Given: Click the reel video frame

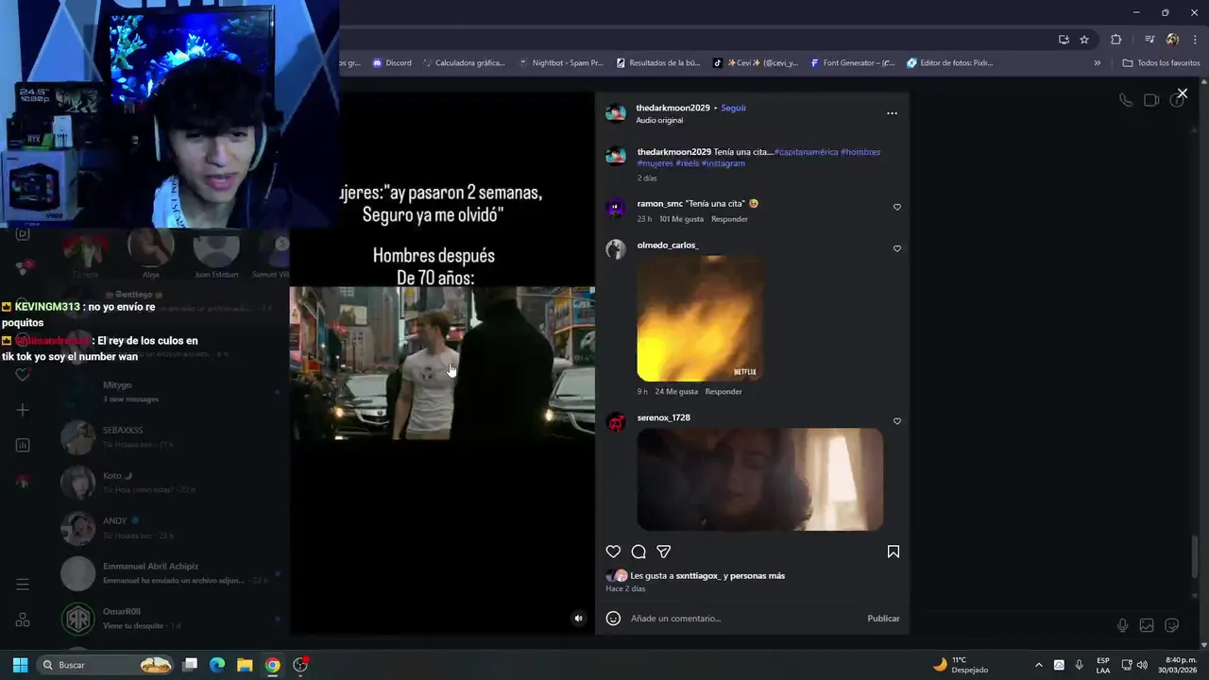Looking at the screenshot, I should 442,364.
